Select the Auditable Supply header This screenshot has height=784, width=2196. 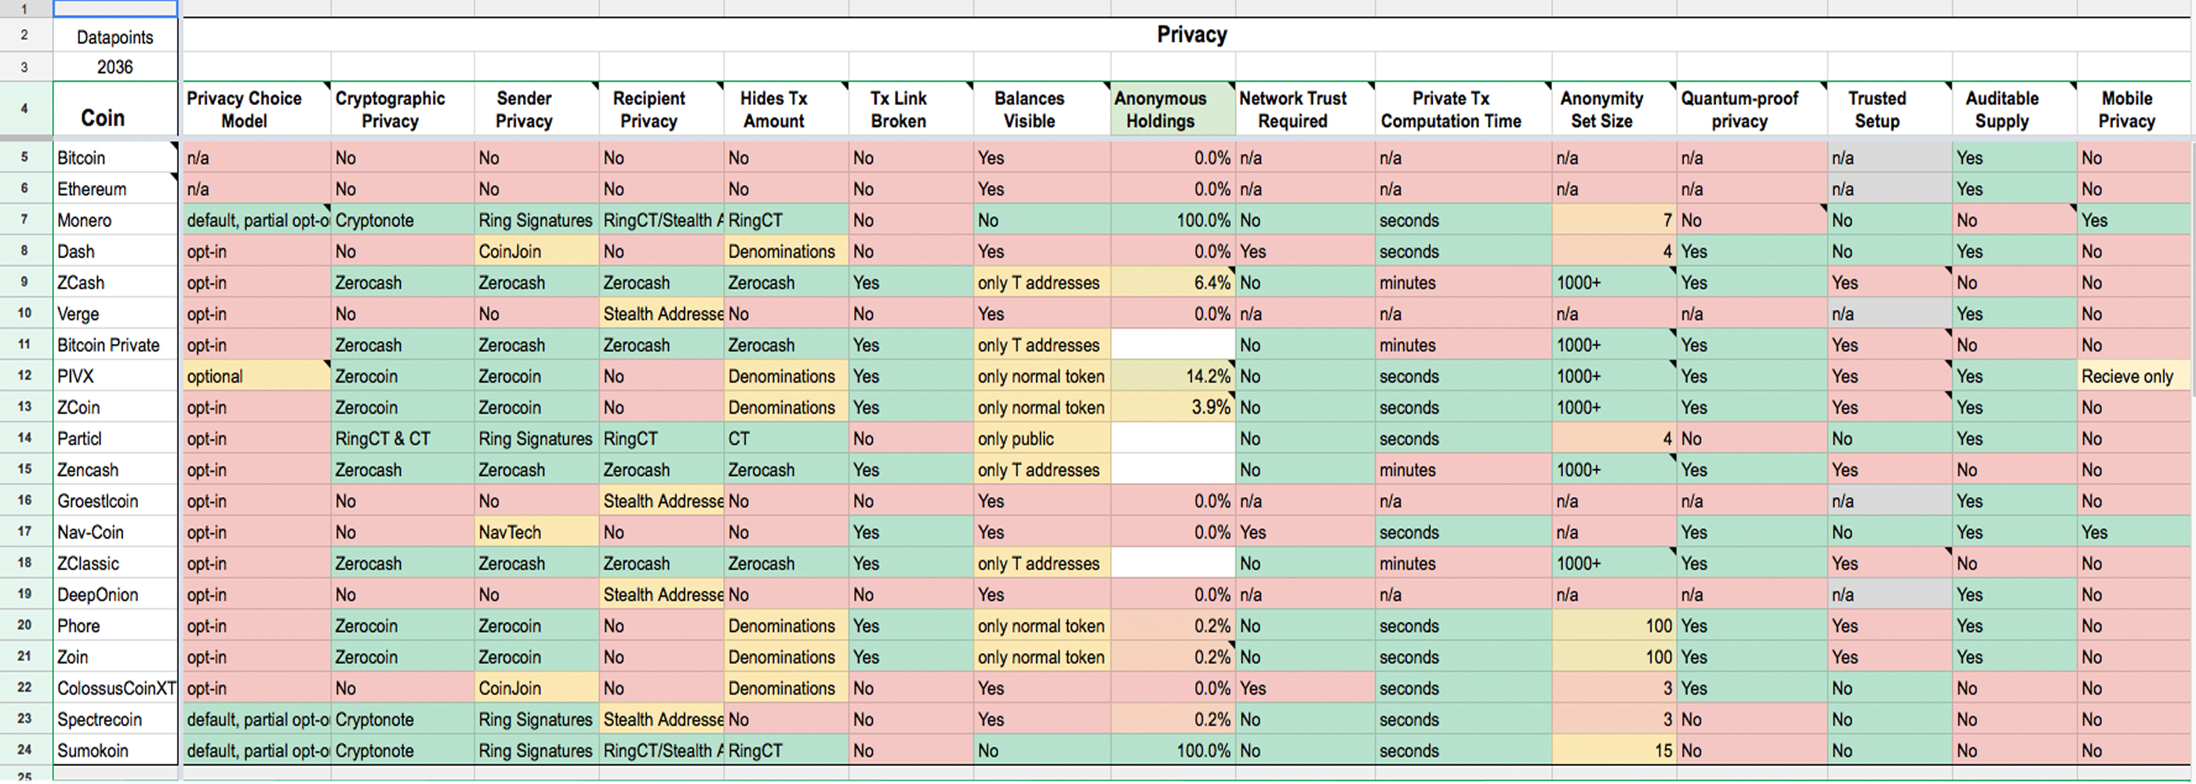pyautogui.click(x=2014, y=109)
